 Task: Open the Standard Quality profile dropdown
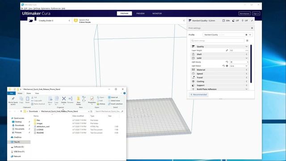tap(250, 35)
